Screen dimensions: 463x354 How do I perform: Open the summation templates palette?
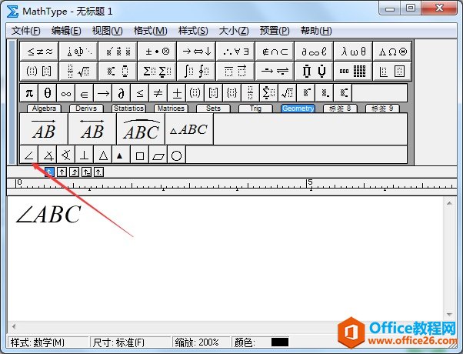pos(157,71)
